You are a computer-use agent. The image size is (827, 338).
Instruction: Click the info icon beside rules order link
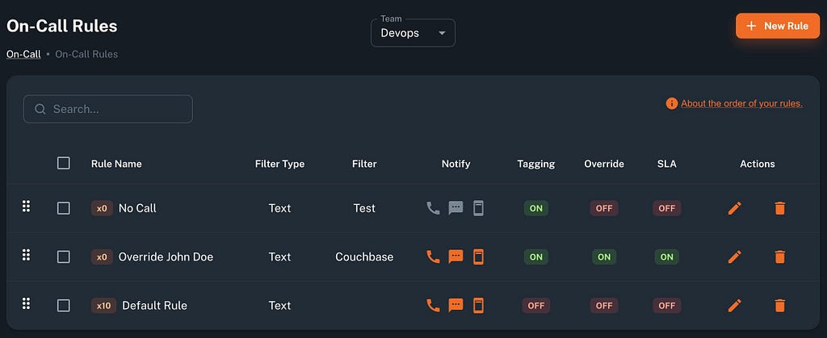click(x=671, y=104)
